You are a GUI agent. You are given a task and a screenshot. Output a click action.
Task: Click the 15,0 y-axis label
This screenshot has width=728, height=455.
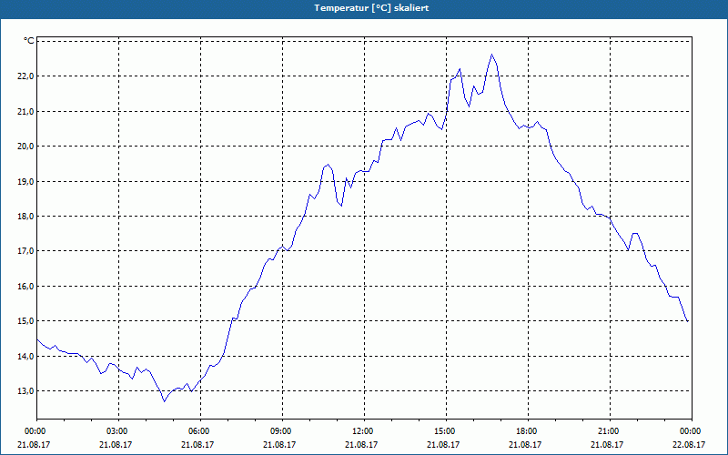click(26, 321)
